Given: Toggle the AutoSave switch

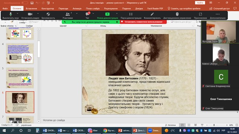Looking at the screenshot, I should (x=25, y=3).
